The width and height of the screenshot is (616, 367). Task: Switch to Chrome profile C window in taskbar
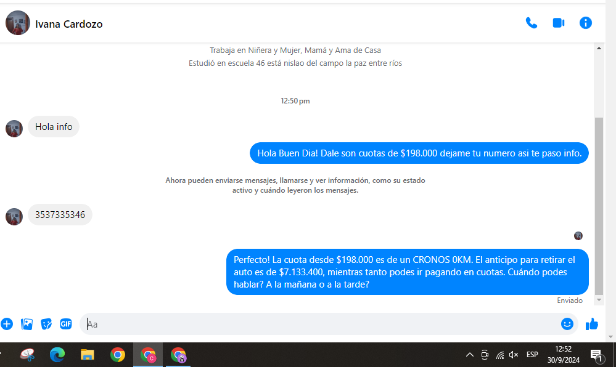(148, 355)
